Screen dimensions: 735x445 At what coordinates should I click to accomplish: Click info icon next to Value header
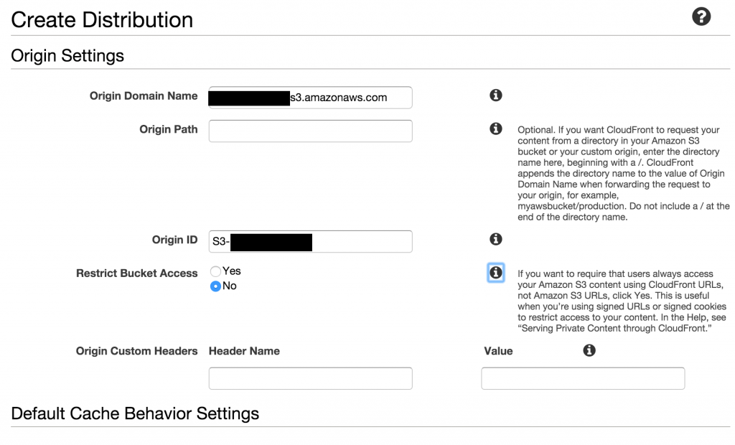coord(589,350)
